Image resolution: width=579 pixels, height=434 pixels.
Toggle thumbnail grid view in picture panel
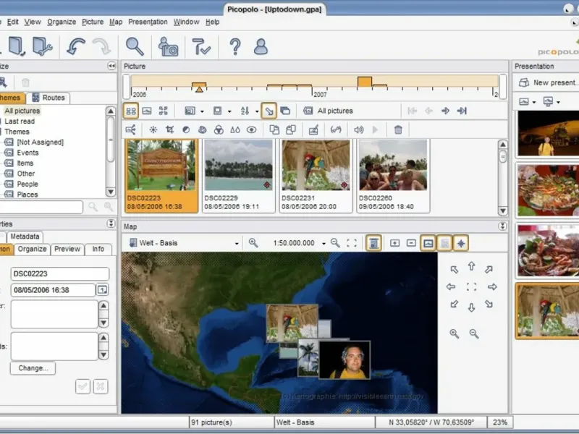(x=131, y=111)
